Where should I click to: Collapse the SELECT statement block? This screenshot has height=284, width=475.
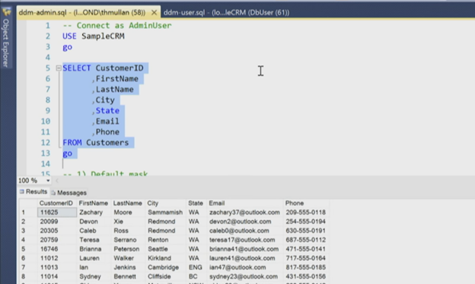tap(59, 69)
